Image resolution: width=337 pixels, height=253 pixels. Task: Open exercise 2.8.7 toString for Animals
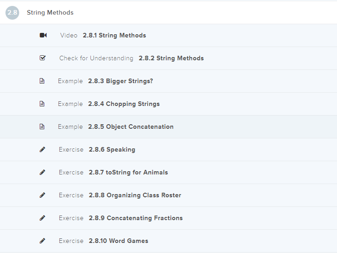click(x=128, y=173)
